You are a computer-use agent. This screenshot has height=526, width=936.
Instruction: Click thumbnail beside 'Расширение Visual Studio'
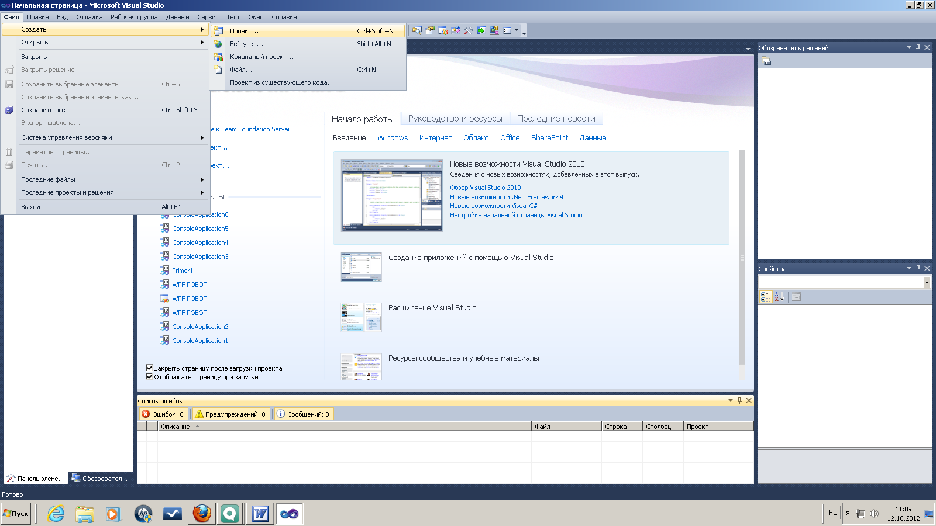(x=362, y=317)
